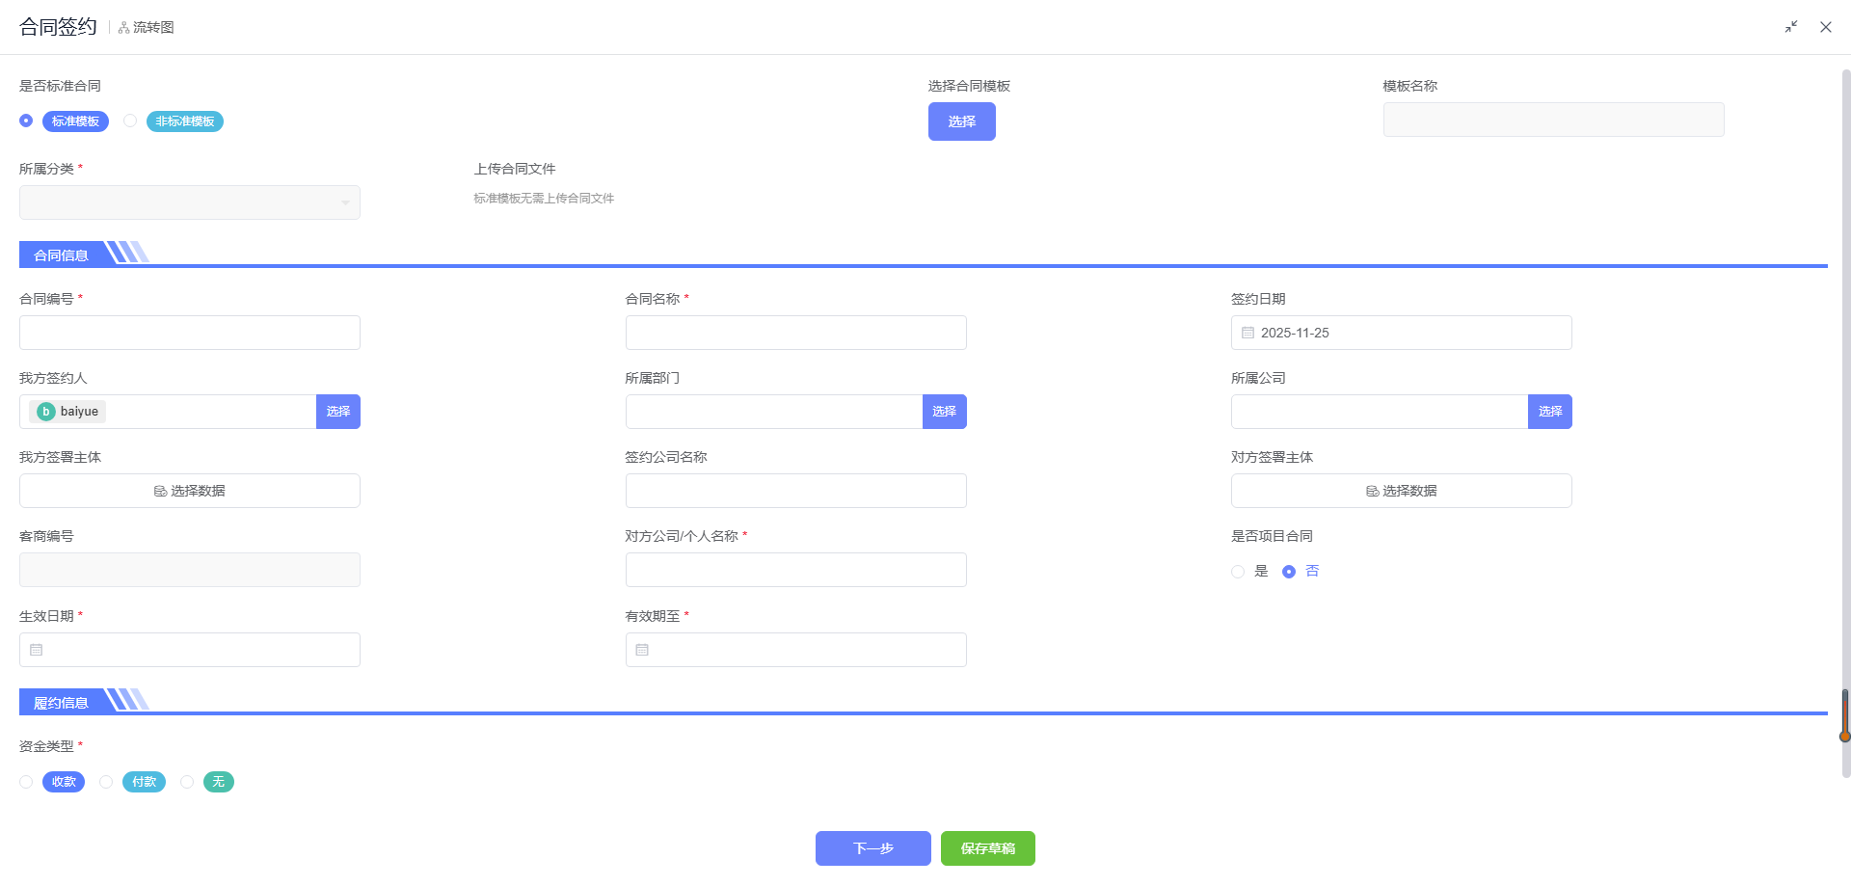Image resolution: width=1851 pixels, height=886 pixels.
Task: Click the calendar icon in 签约日期 field
Action: click(1247, 333)
